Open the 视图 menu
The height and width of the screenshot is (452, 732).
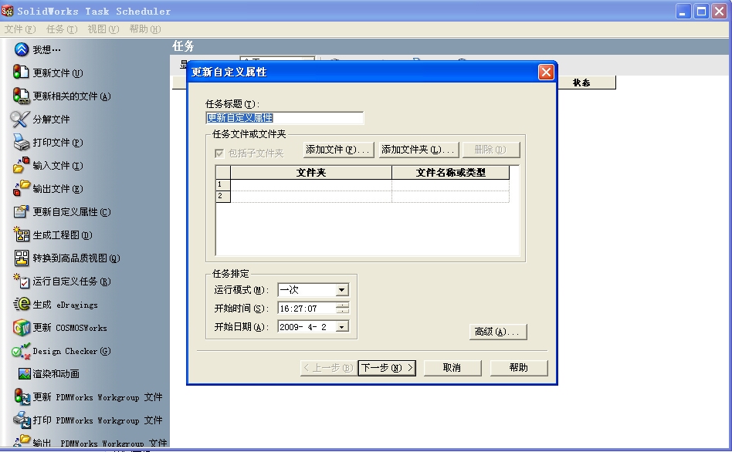pos(103,29)
